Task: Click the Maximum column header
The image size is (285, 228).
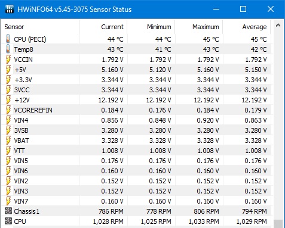Action: 199,27
